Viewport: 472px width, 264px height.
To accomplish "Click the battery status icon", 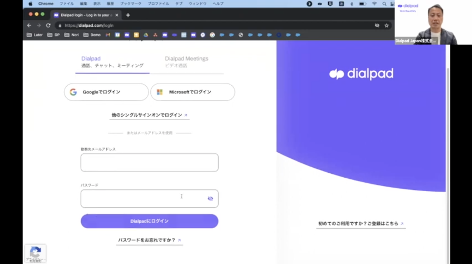I will (362, 4).
